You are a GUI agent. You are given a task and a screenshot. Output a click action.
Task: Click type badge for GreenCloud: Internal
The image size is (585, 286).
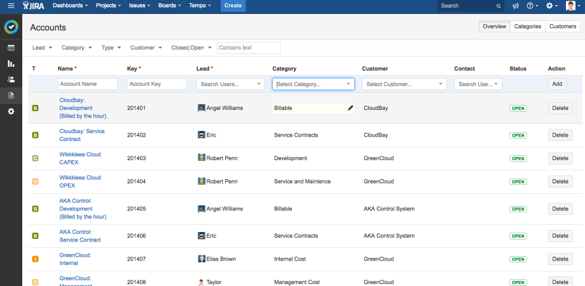pos(36,259)
